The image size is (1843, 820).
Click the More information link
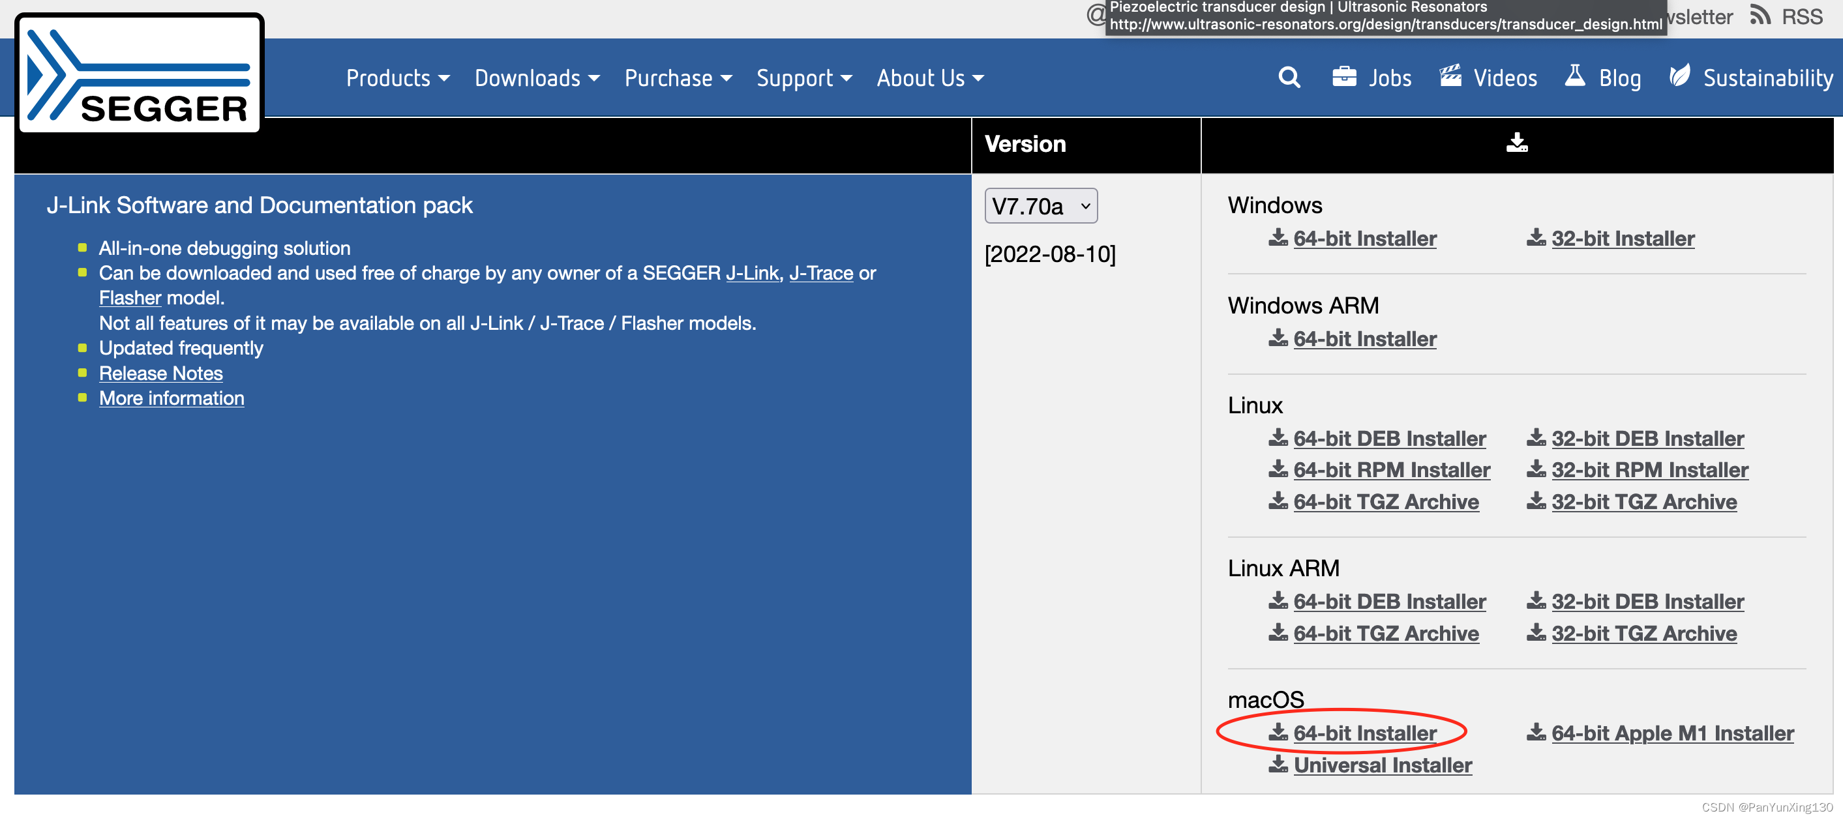click(171, 398)
